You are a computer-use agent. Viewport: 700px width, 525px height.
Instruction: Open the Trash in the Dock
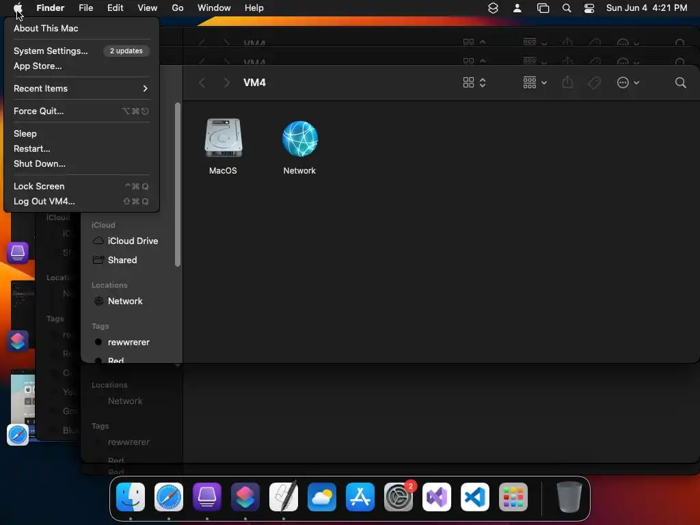[x=569, y=497]
